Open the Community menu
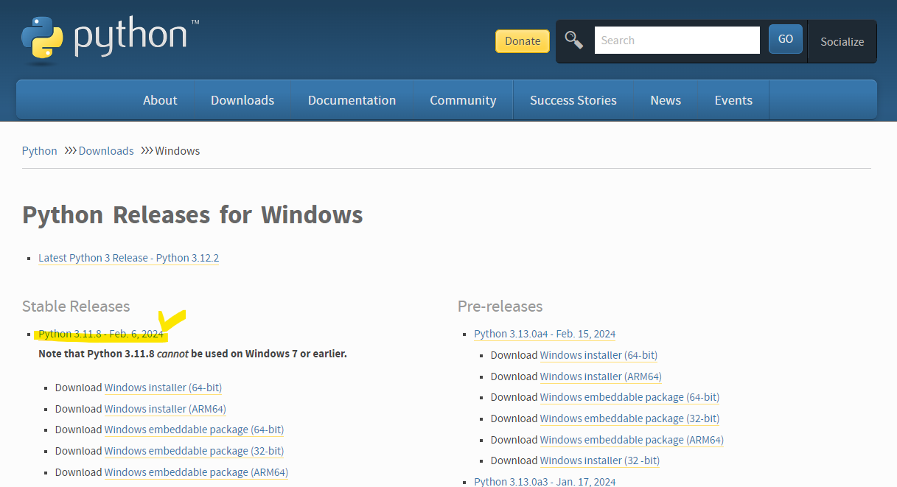Image resolution: width=897 pixels, height=487 pixels. (463, 100)
